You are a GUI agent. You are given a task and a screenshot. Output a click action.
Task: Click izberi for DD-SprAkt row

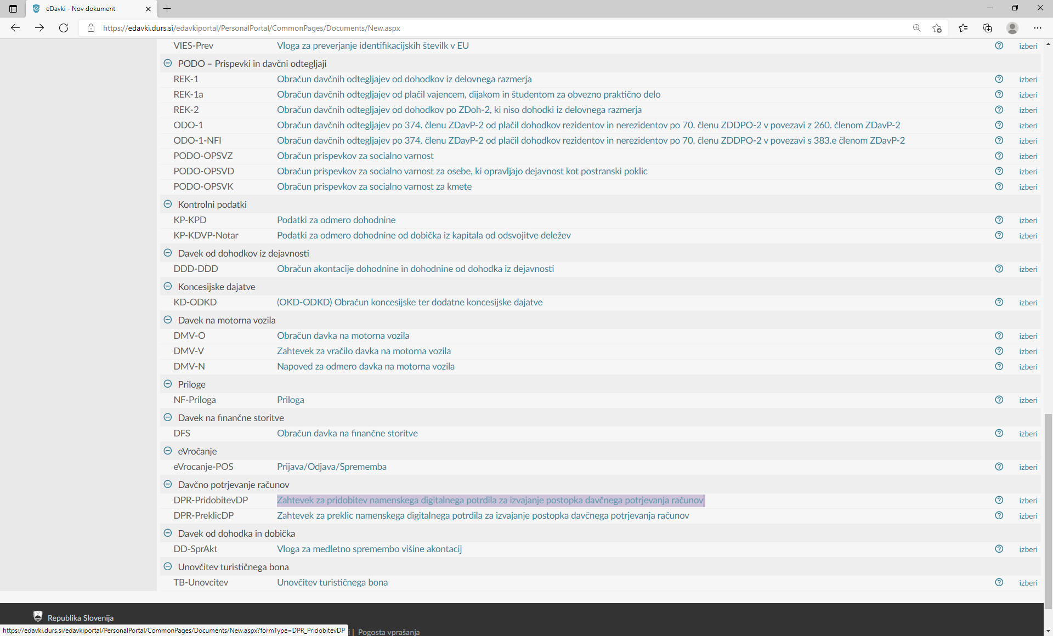click(x=1028, y=549)
